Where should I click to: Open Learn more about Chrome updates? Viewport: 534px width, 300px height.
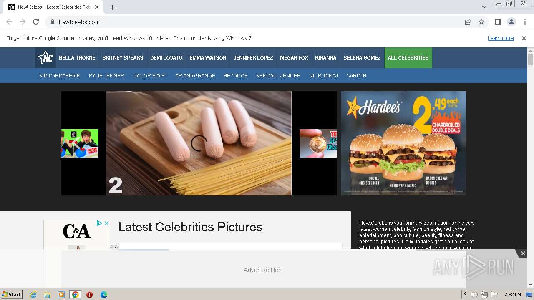(x=501, y=38)
